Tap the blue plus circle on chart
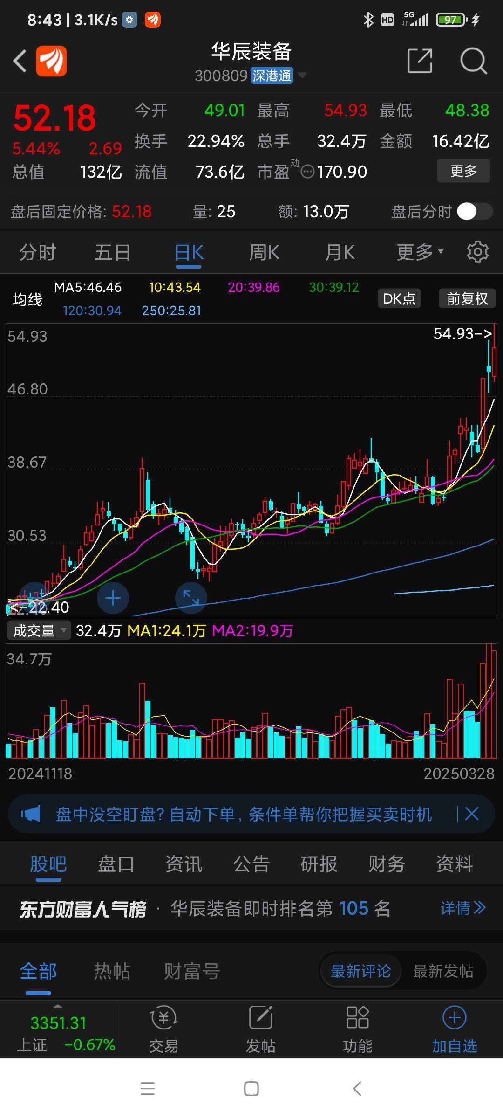The height and width of the screenshot is (1119, 503). point(113,598)
